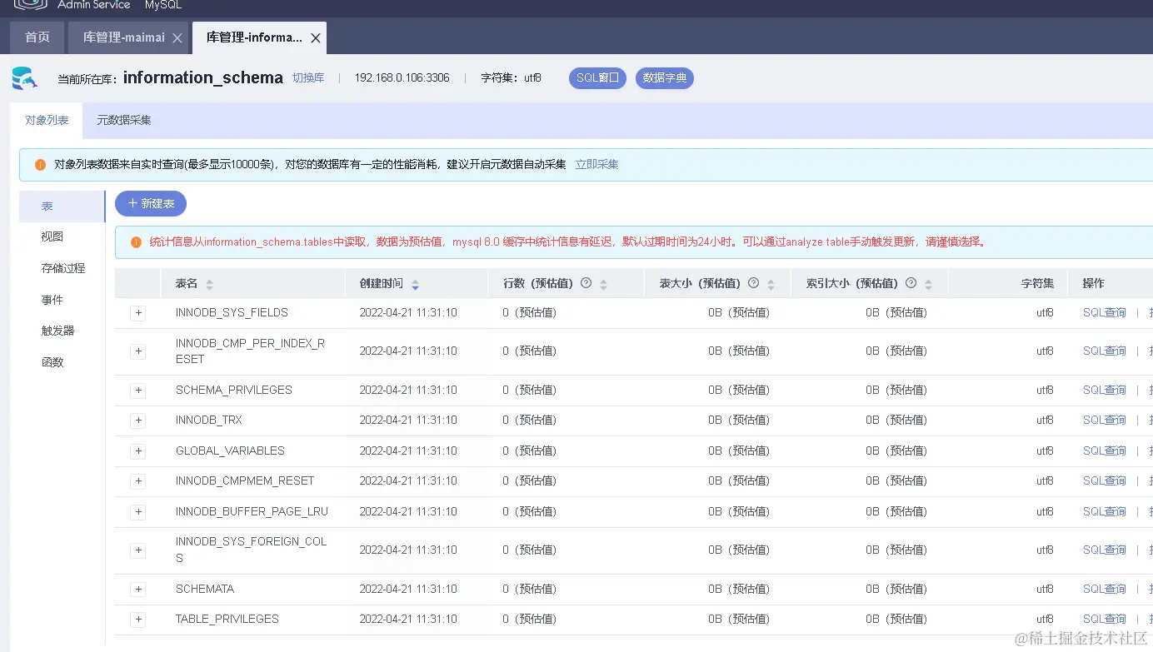Viewport: 1153px width, 652px height.
Task: Close the 库管理-maimai tab
Action: tap(177, 38)
